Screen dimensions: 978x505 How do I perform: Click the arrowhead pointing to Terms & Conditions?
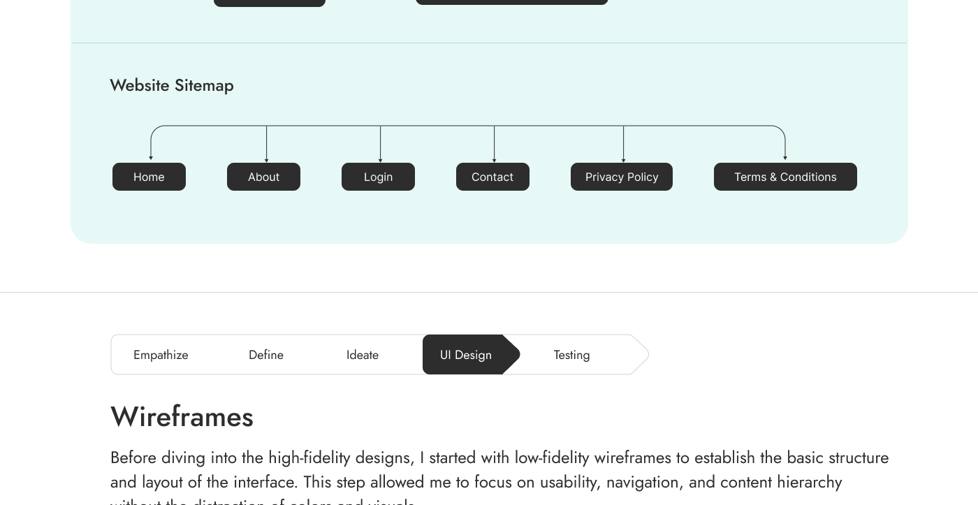click(785, 158)
